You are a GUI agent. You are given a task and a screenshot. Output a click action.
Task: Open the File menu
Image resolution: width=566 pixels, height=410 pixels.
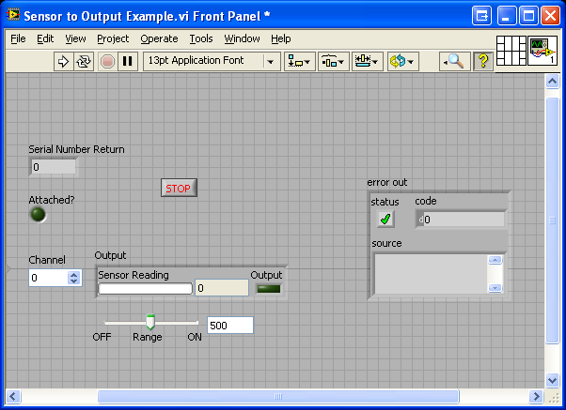pyautogui.click(x=18, y=38)
